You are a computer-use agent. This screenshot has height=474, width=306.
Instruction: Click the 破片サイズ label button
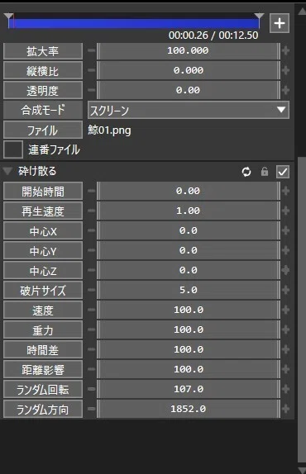pos(43,290)
